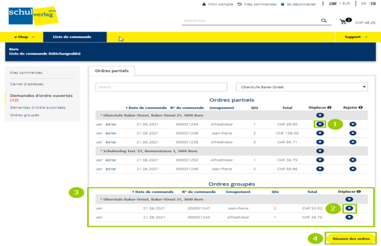
Task: Click Se déconnecter to log out
Action: [298, 4]
